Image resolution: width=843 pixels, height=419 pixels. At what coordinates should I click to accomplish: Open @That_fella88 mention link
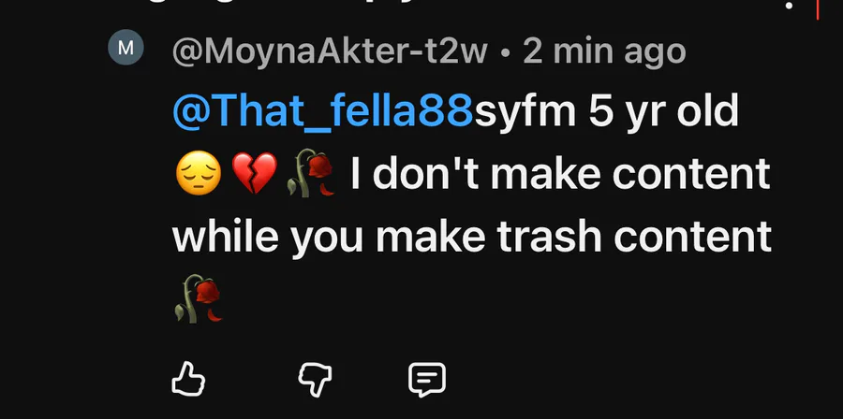point(323,113)
